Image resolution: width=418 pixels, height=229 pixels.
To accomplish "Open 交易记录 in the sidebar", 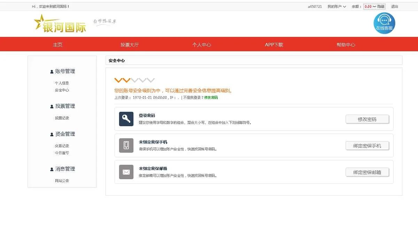I will point(62,146).
